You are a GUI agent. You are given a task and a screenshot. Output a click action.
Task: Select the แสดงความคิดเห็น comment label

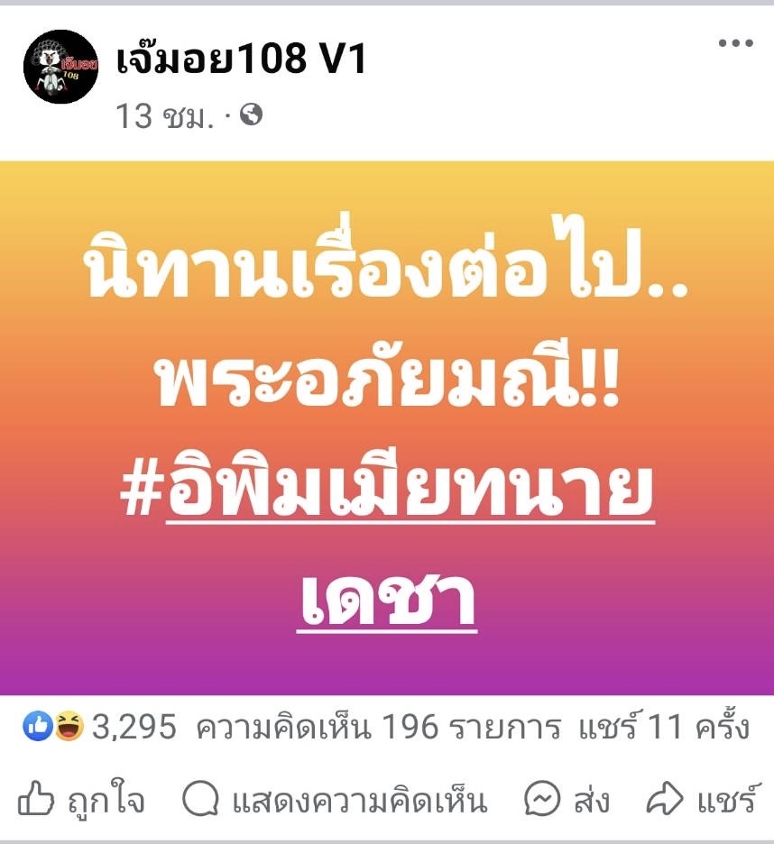pos(359,800)
